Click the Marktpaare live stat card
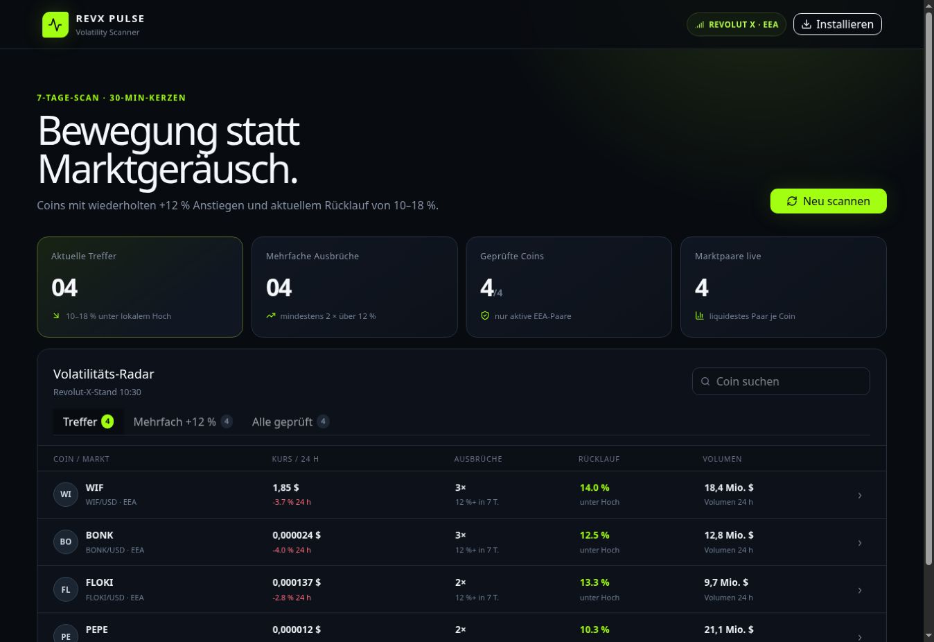The width and height of the screenshot is (934, 642). click(784, 287)
